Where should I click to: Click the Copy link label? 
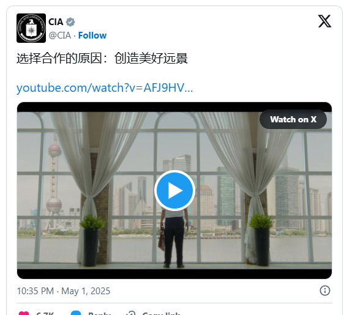[x=162, y=313]
